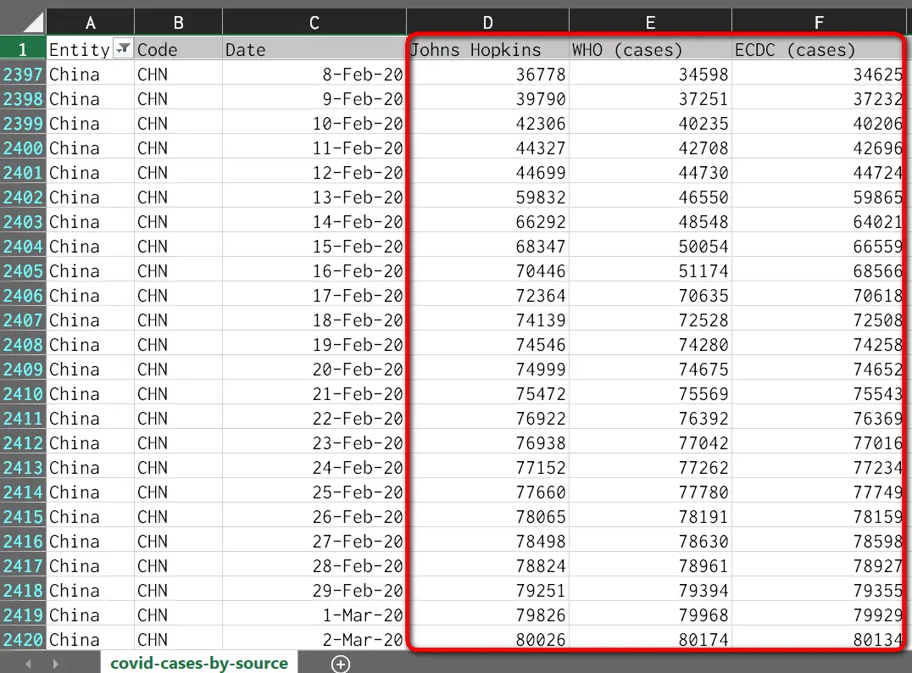912x673 pixels.
Task: Select ECDC cases value 68566
Action: tap(819, 271)
